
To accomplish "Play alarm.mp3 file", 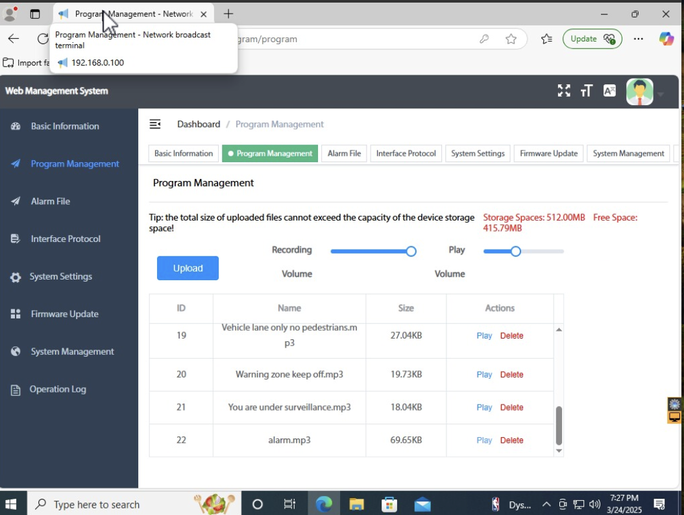I will pos(484,440).
